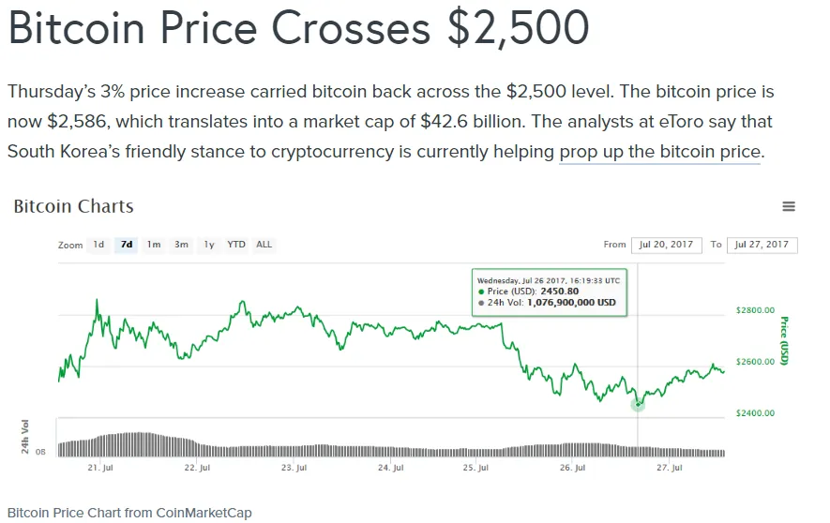The height and width of the screenshot is (523, 830).
Task: Click the highlighted green price point marker
Action: (x=638, y=405)
